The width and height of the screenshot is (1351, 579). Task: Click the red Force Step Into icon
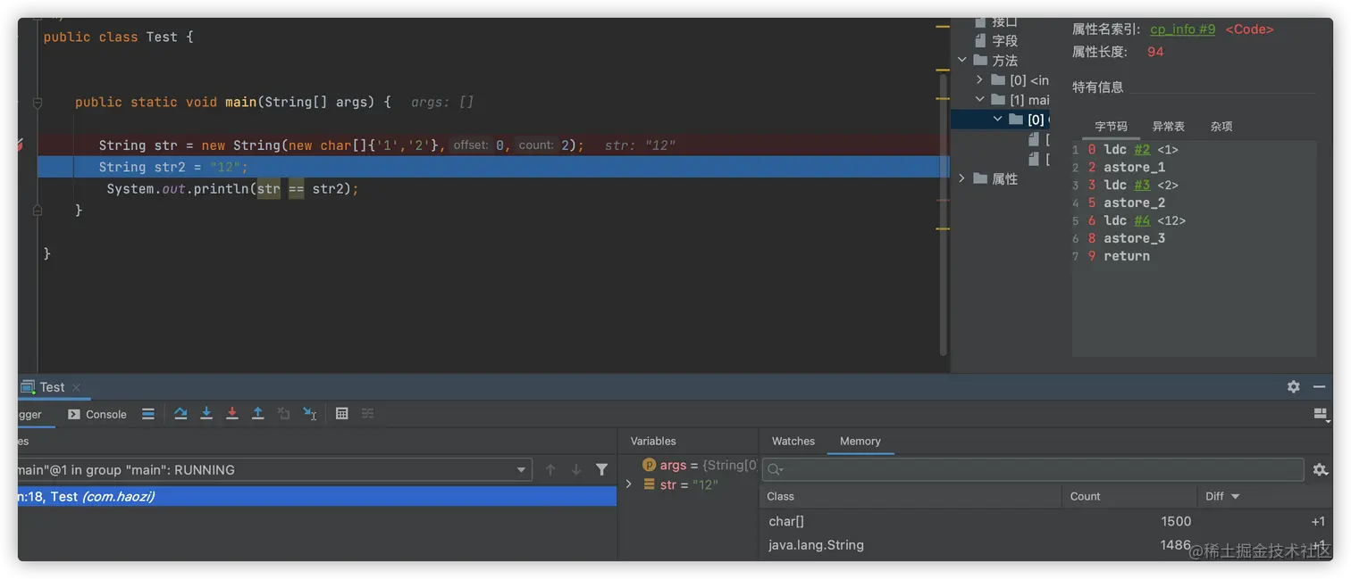232,414
